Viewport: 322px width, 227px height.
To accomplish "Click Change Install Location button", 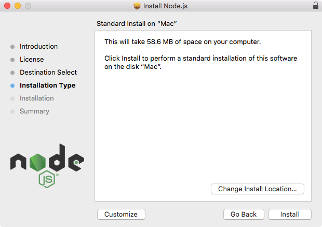I will [x=257, y=189].
